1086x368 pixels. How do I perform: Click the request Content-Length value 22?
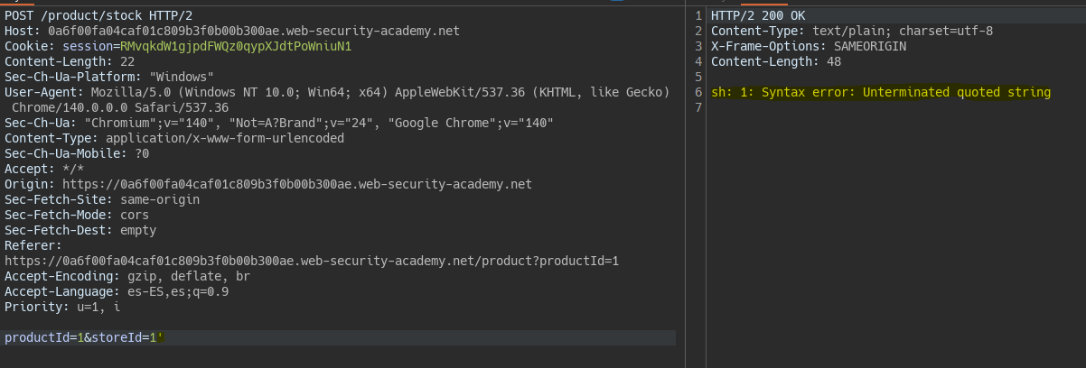(127, 61)
